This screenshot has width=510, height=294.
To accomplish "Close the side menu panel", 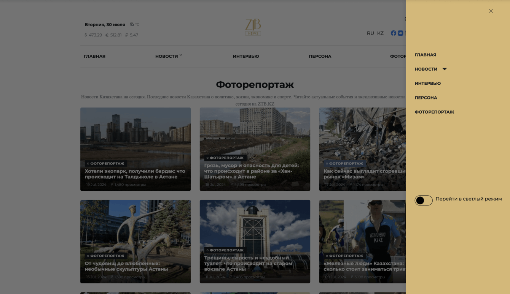I will (491, 11).
